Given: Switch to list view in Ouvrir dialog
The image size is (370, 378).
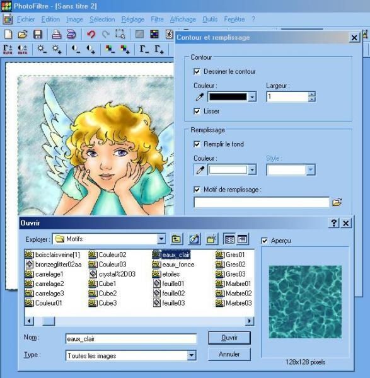Looking at the screenshot, I should [x=229, y=239].
